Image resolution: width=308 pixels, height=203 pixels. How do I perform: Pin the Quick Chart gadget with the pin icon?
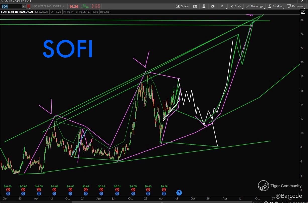pos(302,1)
